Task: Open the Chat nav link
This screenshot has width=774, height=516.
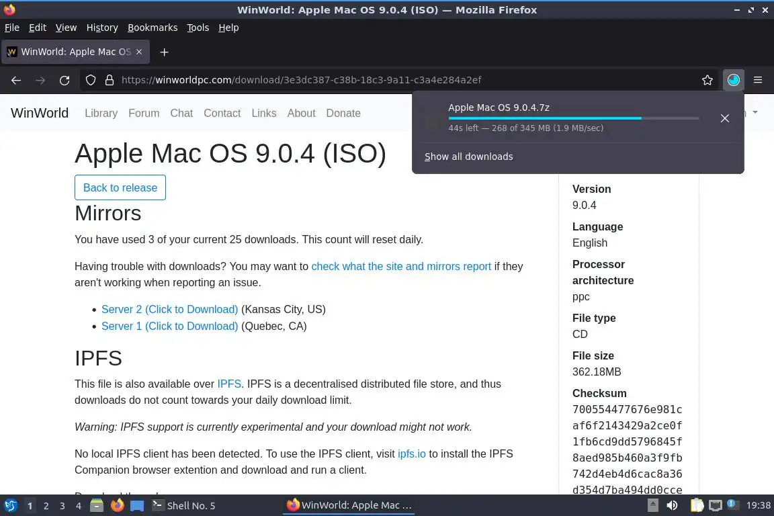Action: [181, 113]
